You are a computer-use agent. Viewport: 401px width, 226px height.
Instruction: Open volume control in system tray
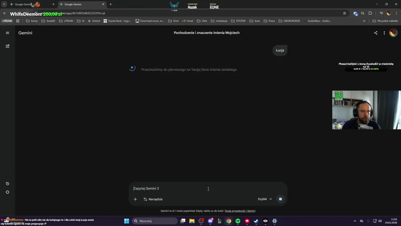pyautogui.click(x=380, y=221)
